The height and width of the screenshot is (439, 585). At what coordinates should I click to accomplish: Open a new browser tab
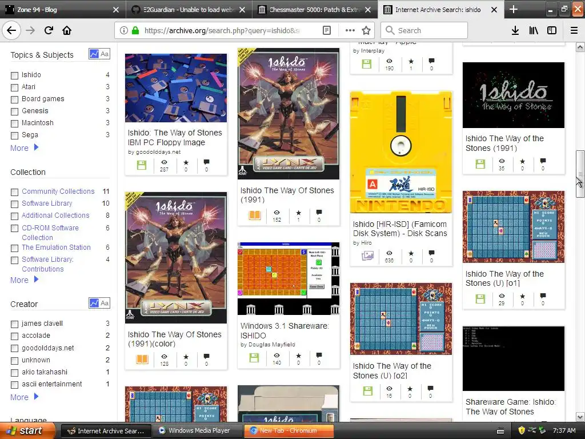pyautogui.click(x=514, y=9)
